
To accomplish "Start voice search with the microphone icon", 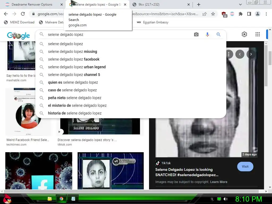I will tap(207, 34).
